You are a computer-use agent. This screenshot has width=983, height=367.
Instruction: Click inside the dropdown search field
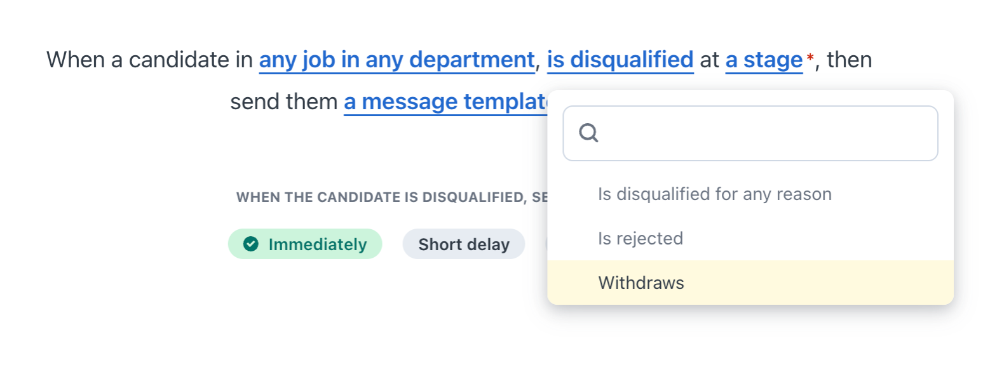pos(750,133)
